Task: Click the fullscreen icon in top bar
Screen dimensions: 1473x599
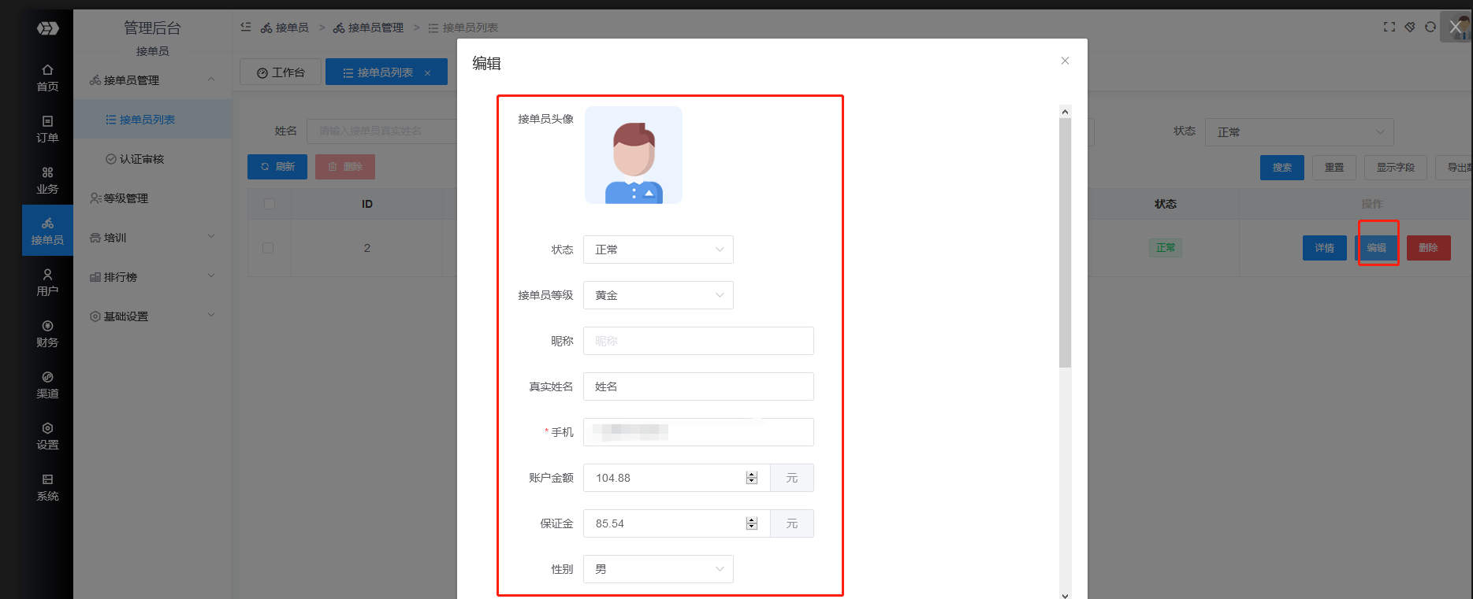Action: [1389, 27]
